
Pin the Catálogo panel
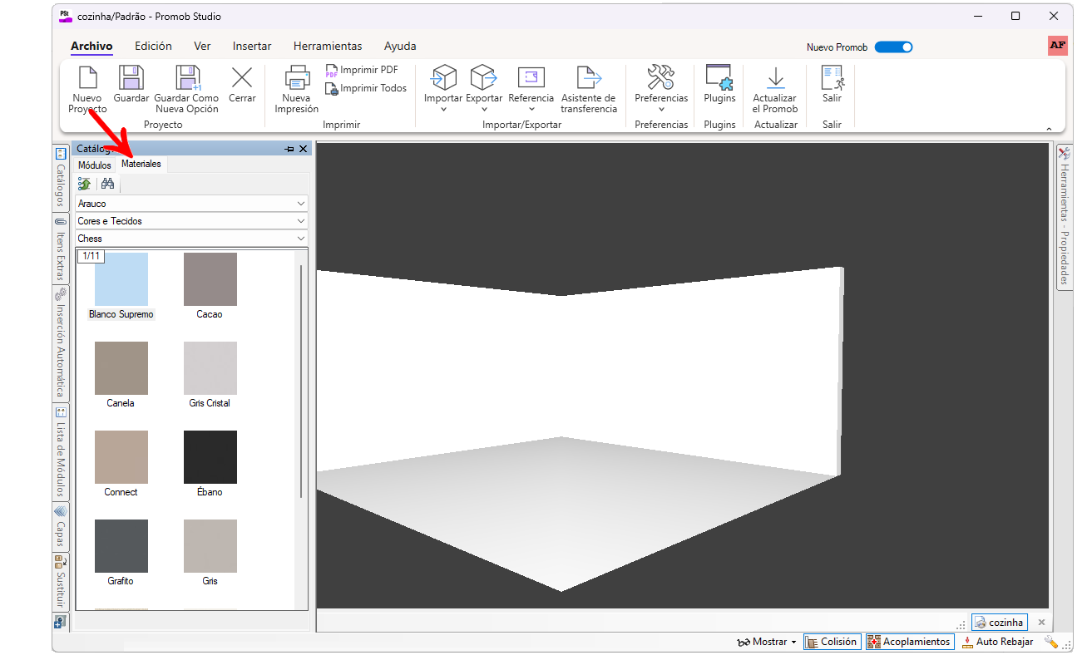tap(289, 149)
